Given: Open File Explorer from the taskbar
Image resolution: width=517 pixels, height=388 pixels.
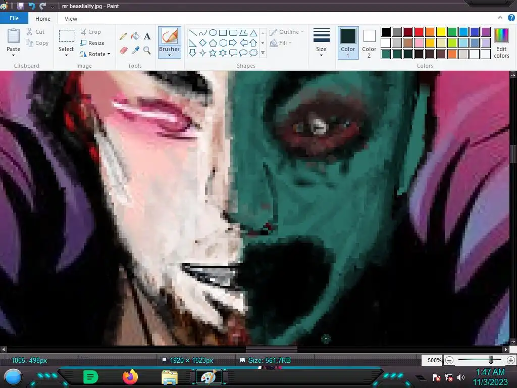Looking at the screenshot, I should coord(170,377).
